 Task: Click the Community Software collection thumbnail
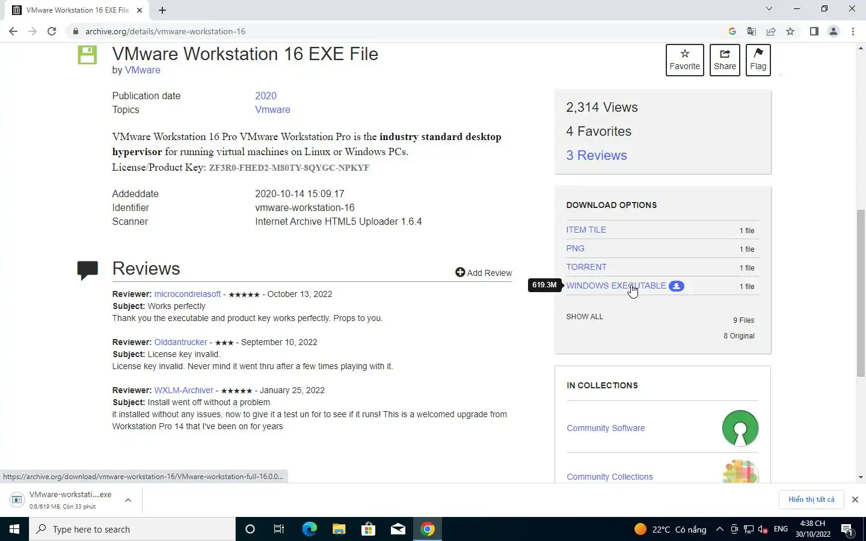[x=740, y=428]
